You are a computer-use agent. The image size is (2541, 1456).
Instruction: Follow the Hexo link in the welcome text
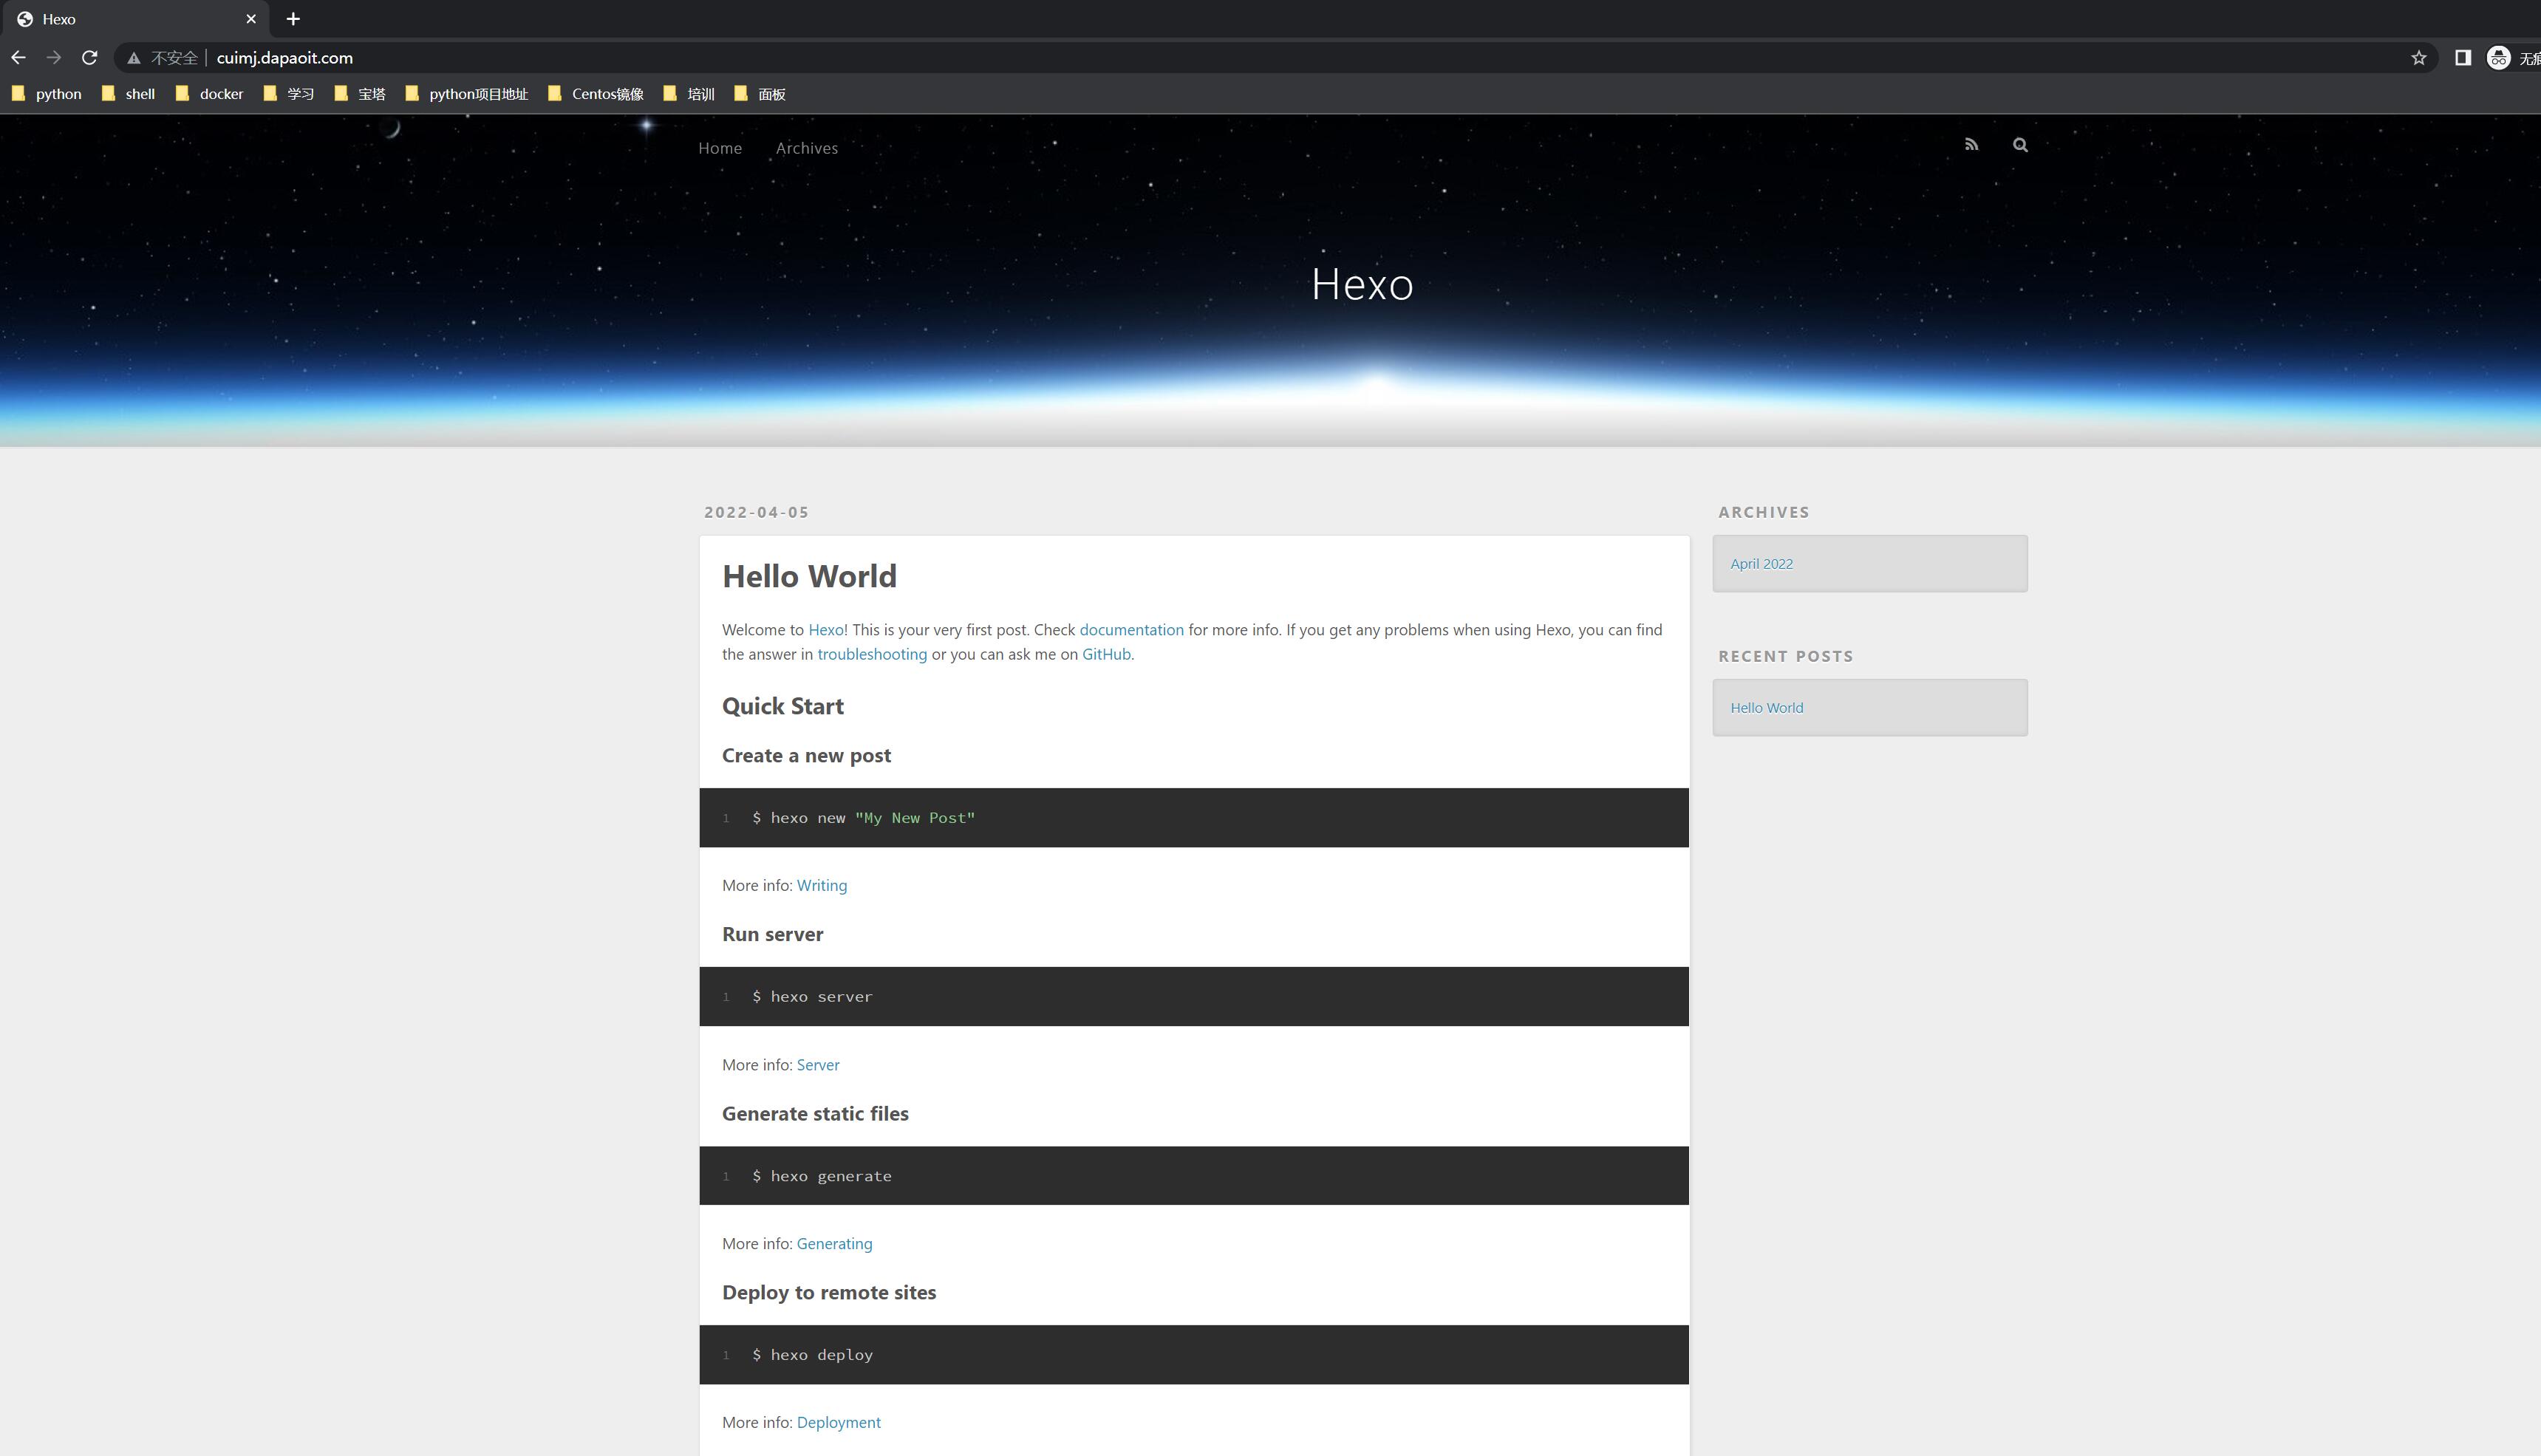pyautogui.click(x=826, y=630)
